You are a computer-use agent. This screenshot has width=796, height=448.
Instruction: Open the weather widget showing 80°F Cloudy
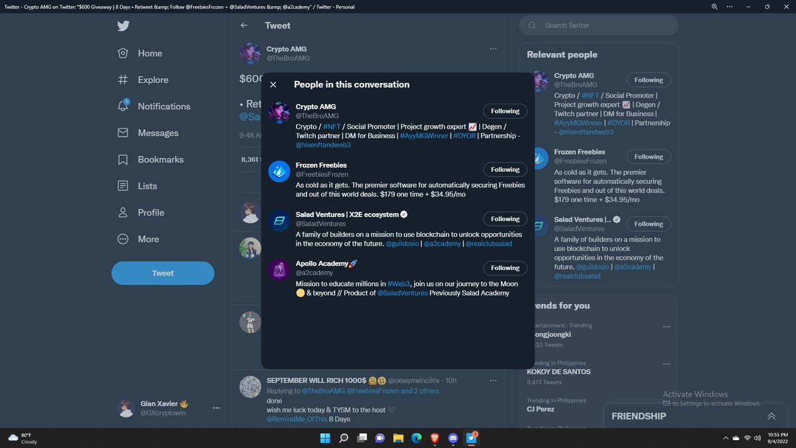pyautogui.click(x=23, y=438)
